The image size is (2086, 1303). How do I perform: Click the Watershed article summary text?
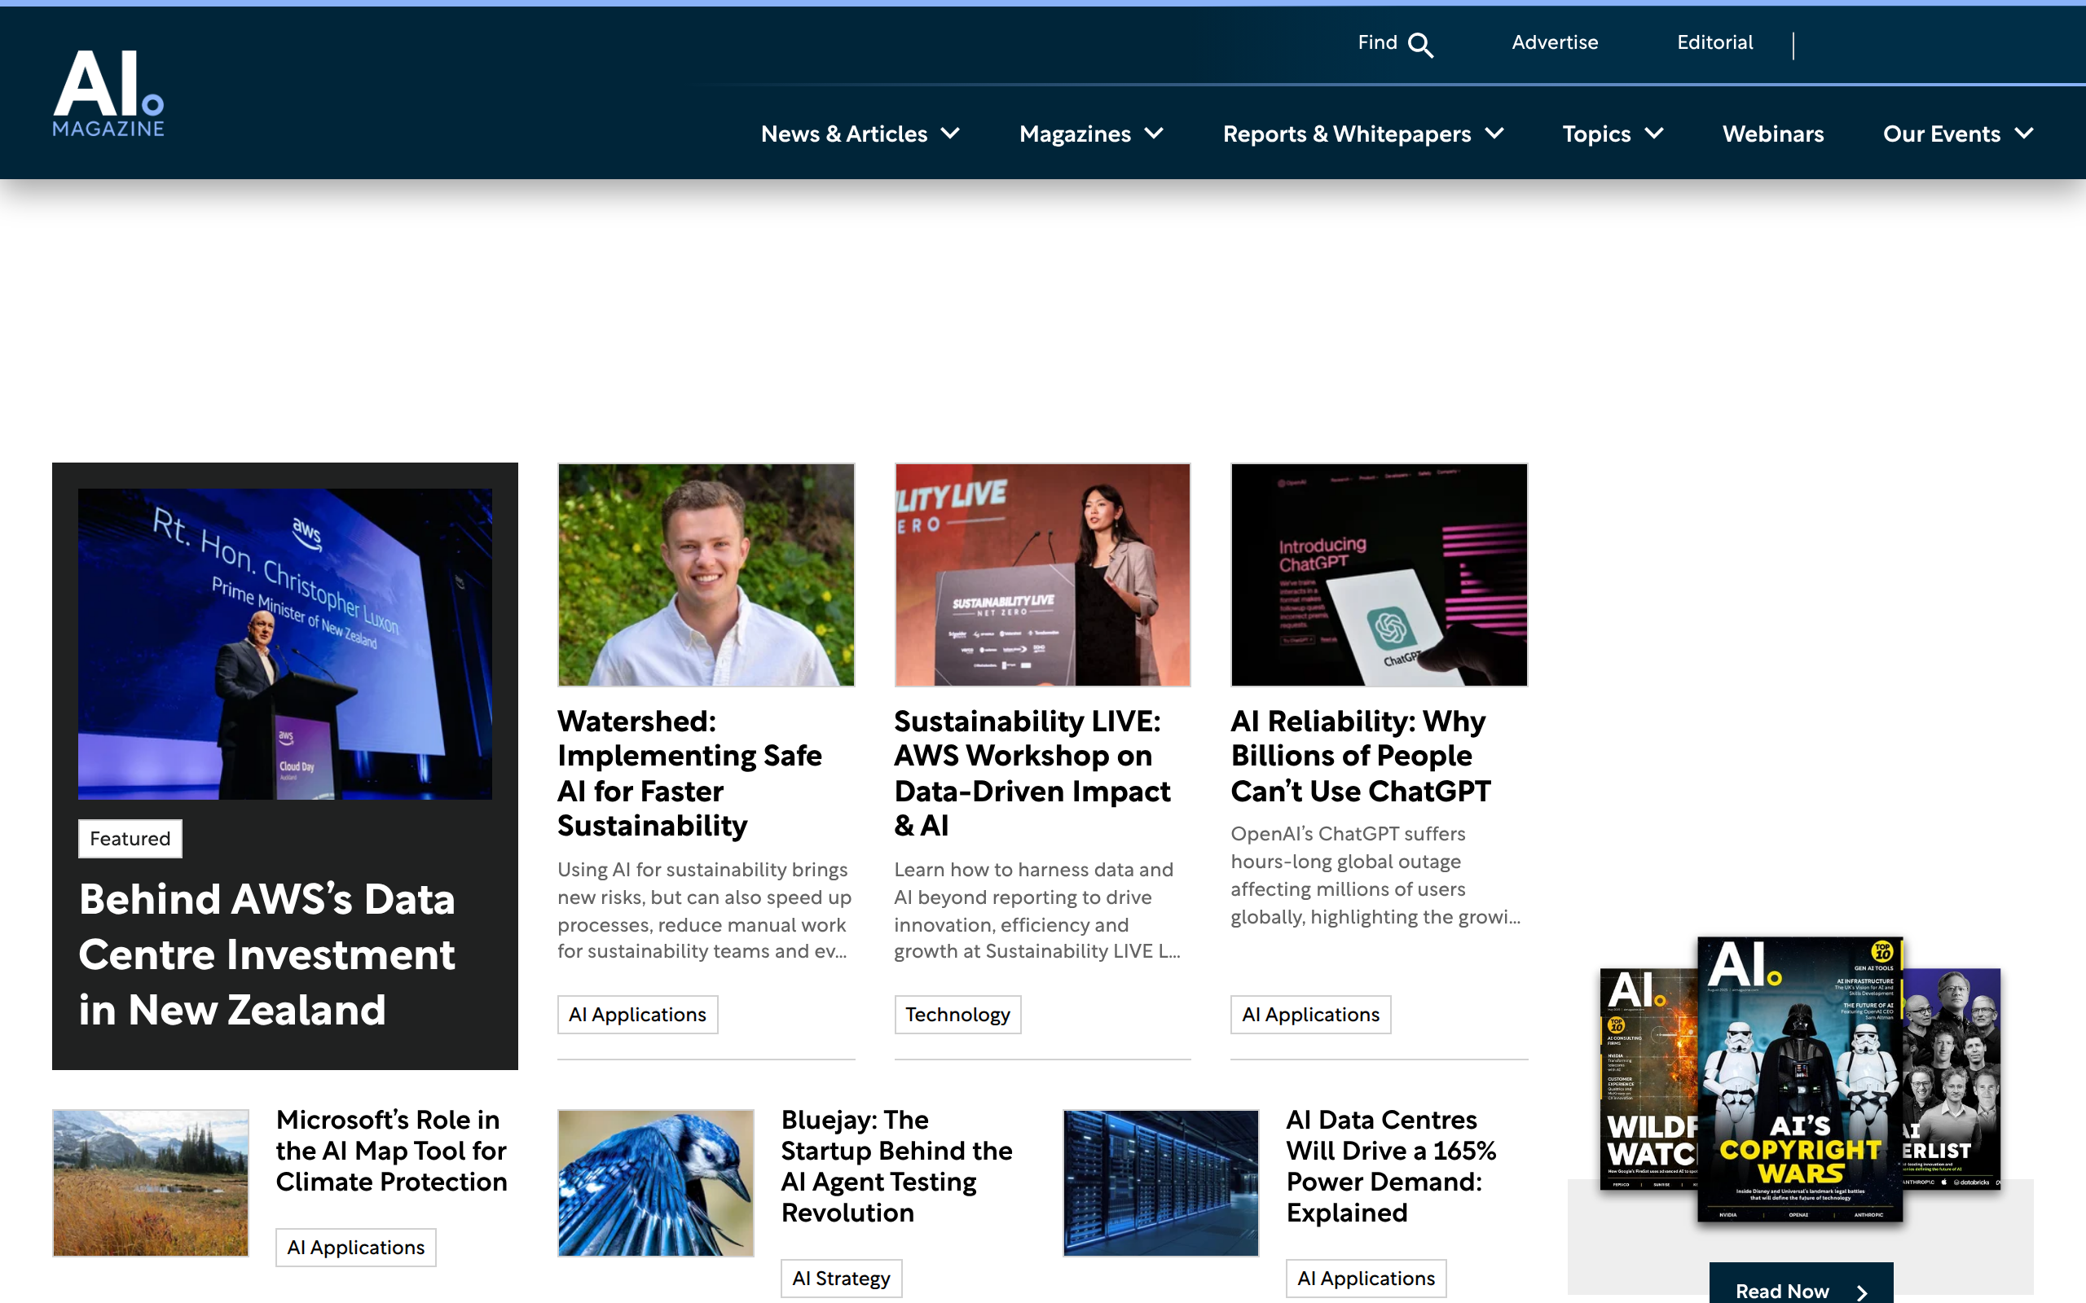pyautogui.click(x=704, y=911)
